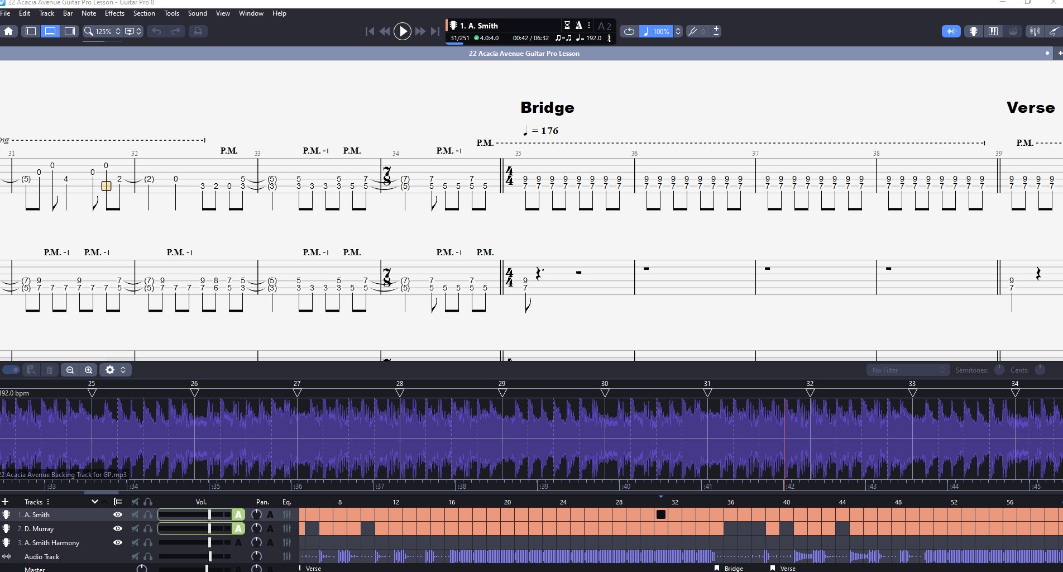
Task: Hide the A. Smith Harmony track eye icon
Action: [117, 542]
